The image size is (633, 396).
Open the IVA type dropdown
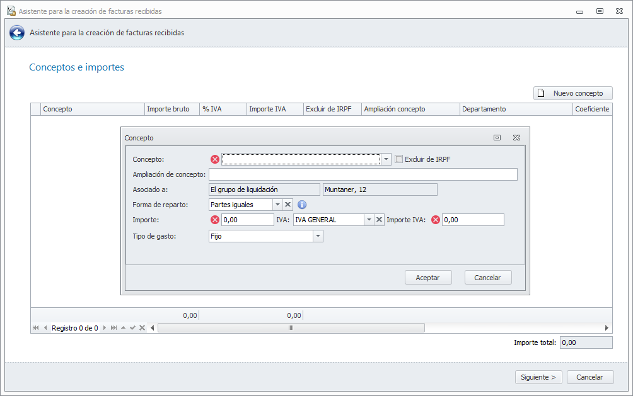coord(369,220)
